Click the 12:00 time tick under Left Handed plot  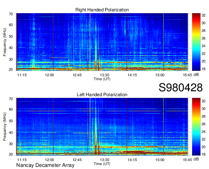point(49,160)
